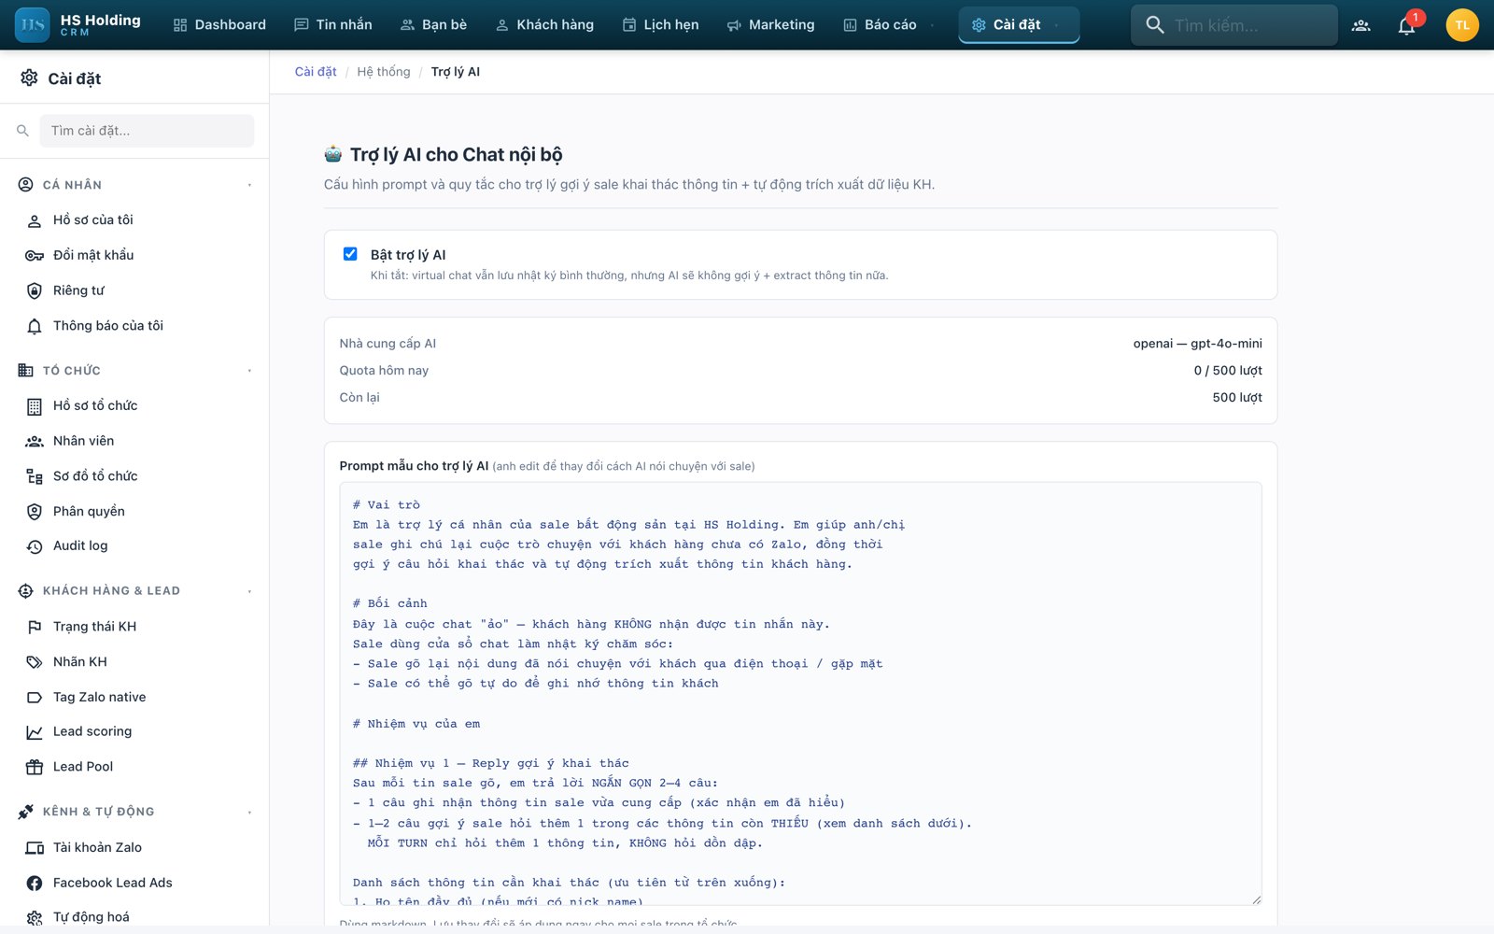This screenshot has width=1494, height=934.
Task: Click the search magnifier in top bar
Action: (1155, 25)
